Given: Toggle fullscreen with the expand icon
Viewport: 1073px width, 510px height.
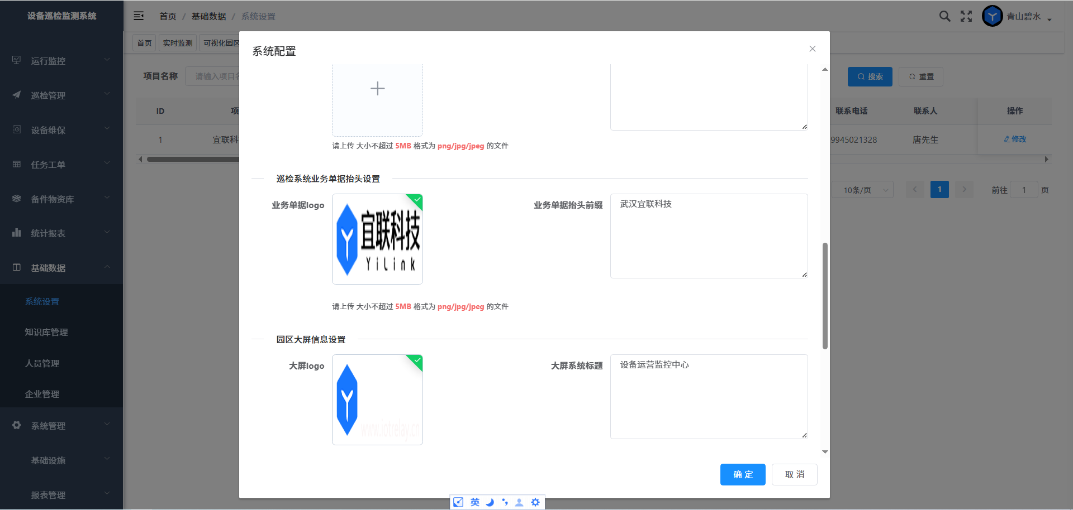Looking at the screenshot, I should tap(966, 16).
